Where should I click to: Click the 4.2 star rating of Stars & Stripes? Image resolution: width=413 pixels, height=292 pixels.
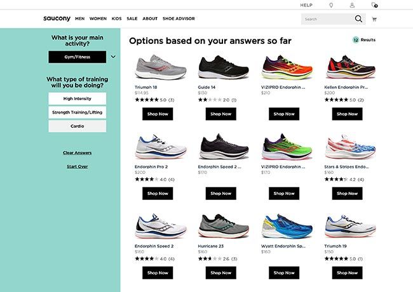click(344, 179)
